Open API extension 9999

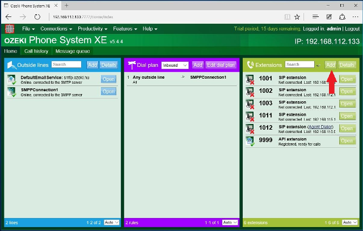tap(347, 140)
